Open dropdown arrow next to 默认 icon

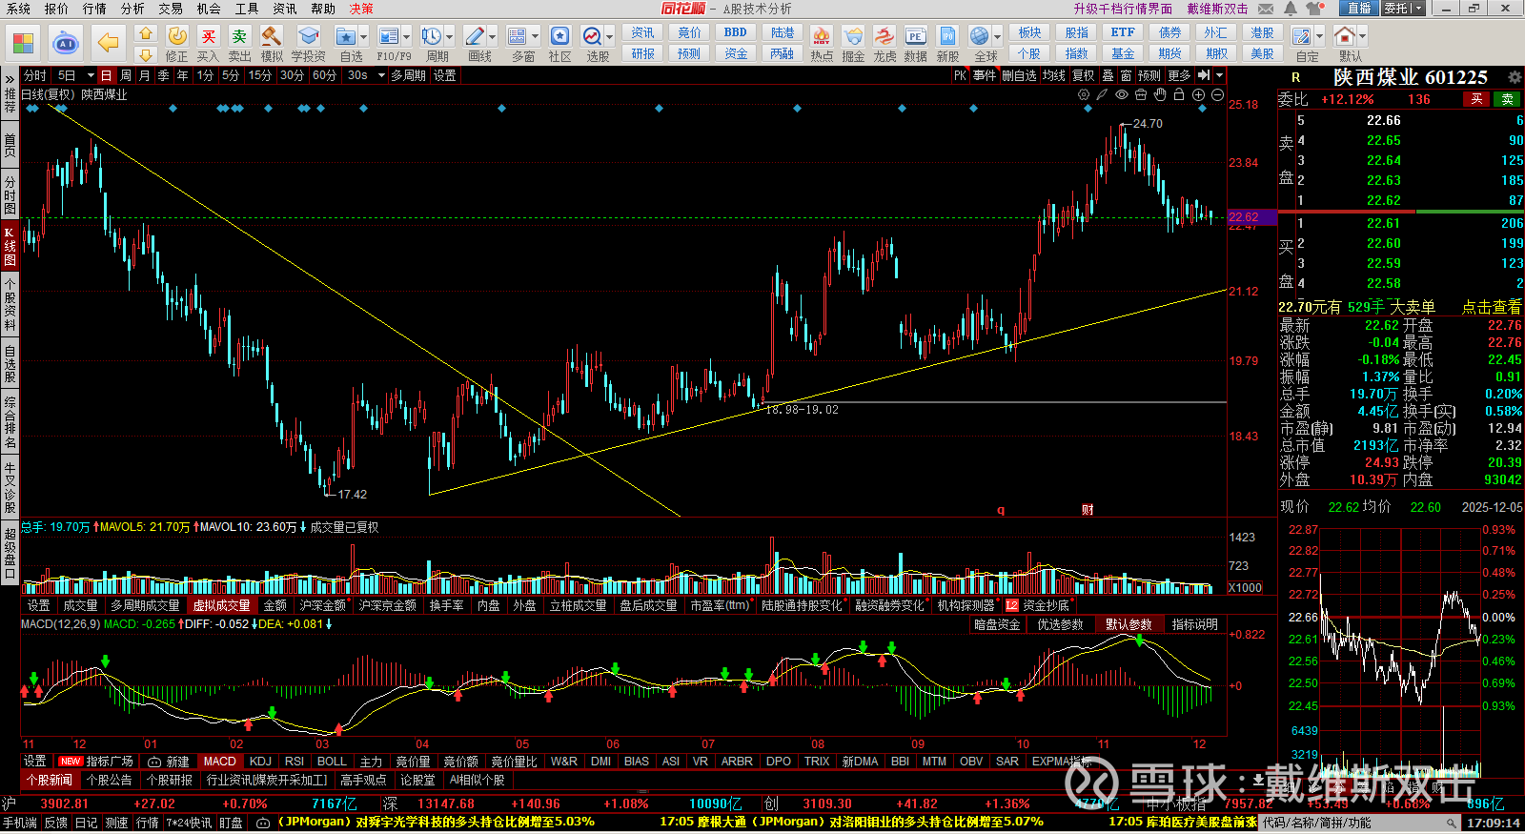click(x=1362, y=37)
